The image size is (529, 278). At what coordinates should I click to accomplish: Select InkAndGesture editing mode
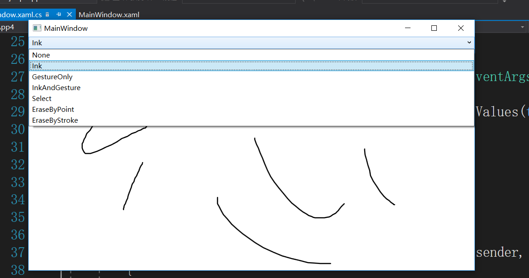pyautogui.click(x=56, y=87)
